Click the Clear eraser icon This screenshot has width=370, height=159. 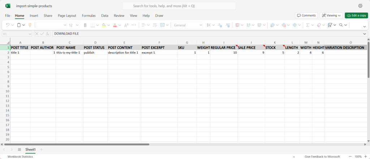pos(319,25)
